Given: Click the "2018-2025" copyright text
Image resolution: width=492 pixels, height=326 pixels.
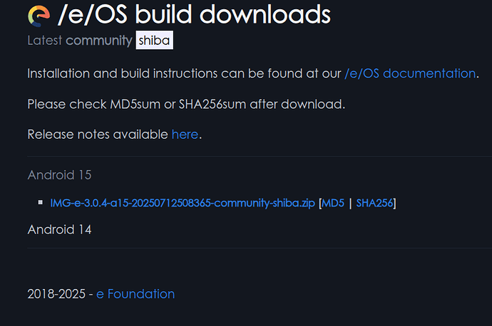Looking at the screenshot, I should click(x=56, y=294).
